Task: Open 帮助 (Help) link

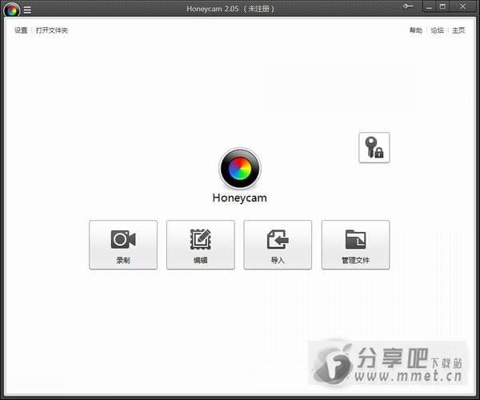Action: (x=416, y=30)
